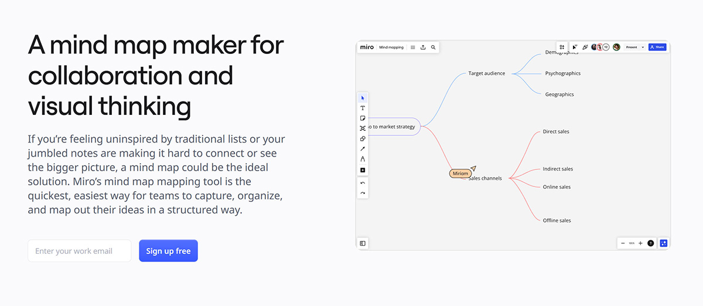
Task: Zoom out with the minus button
Action: 623,243
